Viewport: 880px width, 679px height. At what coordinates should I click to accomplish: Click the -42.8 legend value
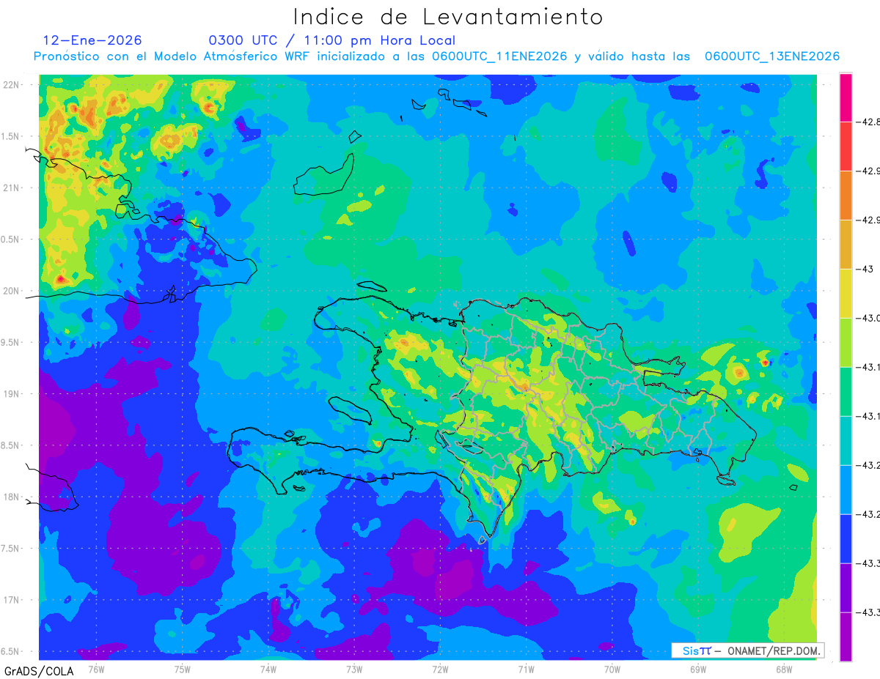pyautogui.click(x=868, y=122)
